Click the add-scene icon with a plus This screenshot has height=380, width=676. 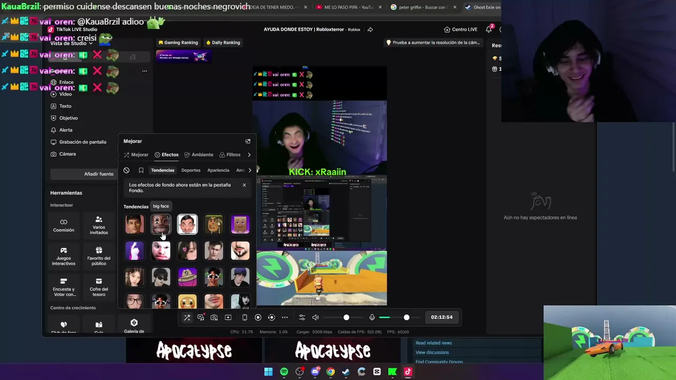pyautogui.click(x=228, y=317)
